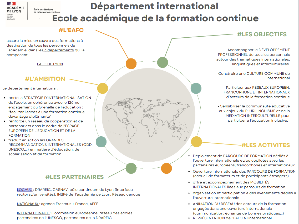Click the "#L'AMBITION" heading

pyautogui.click(x=45, y=79)
